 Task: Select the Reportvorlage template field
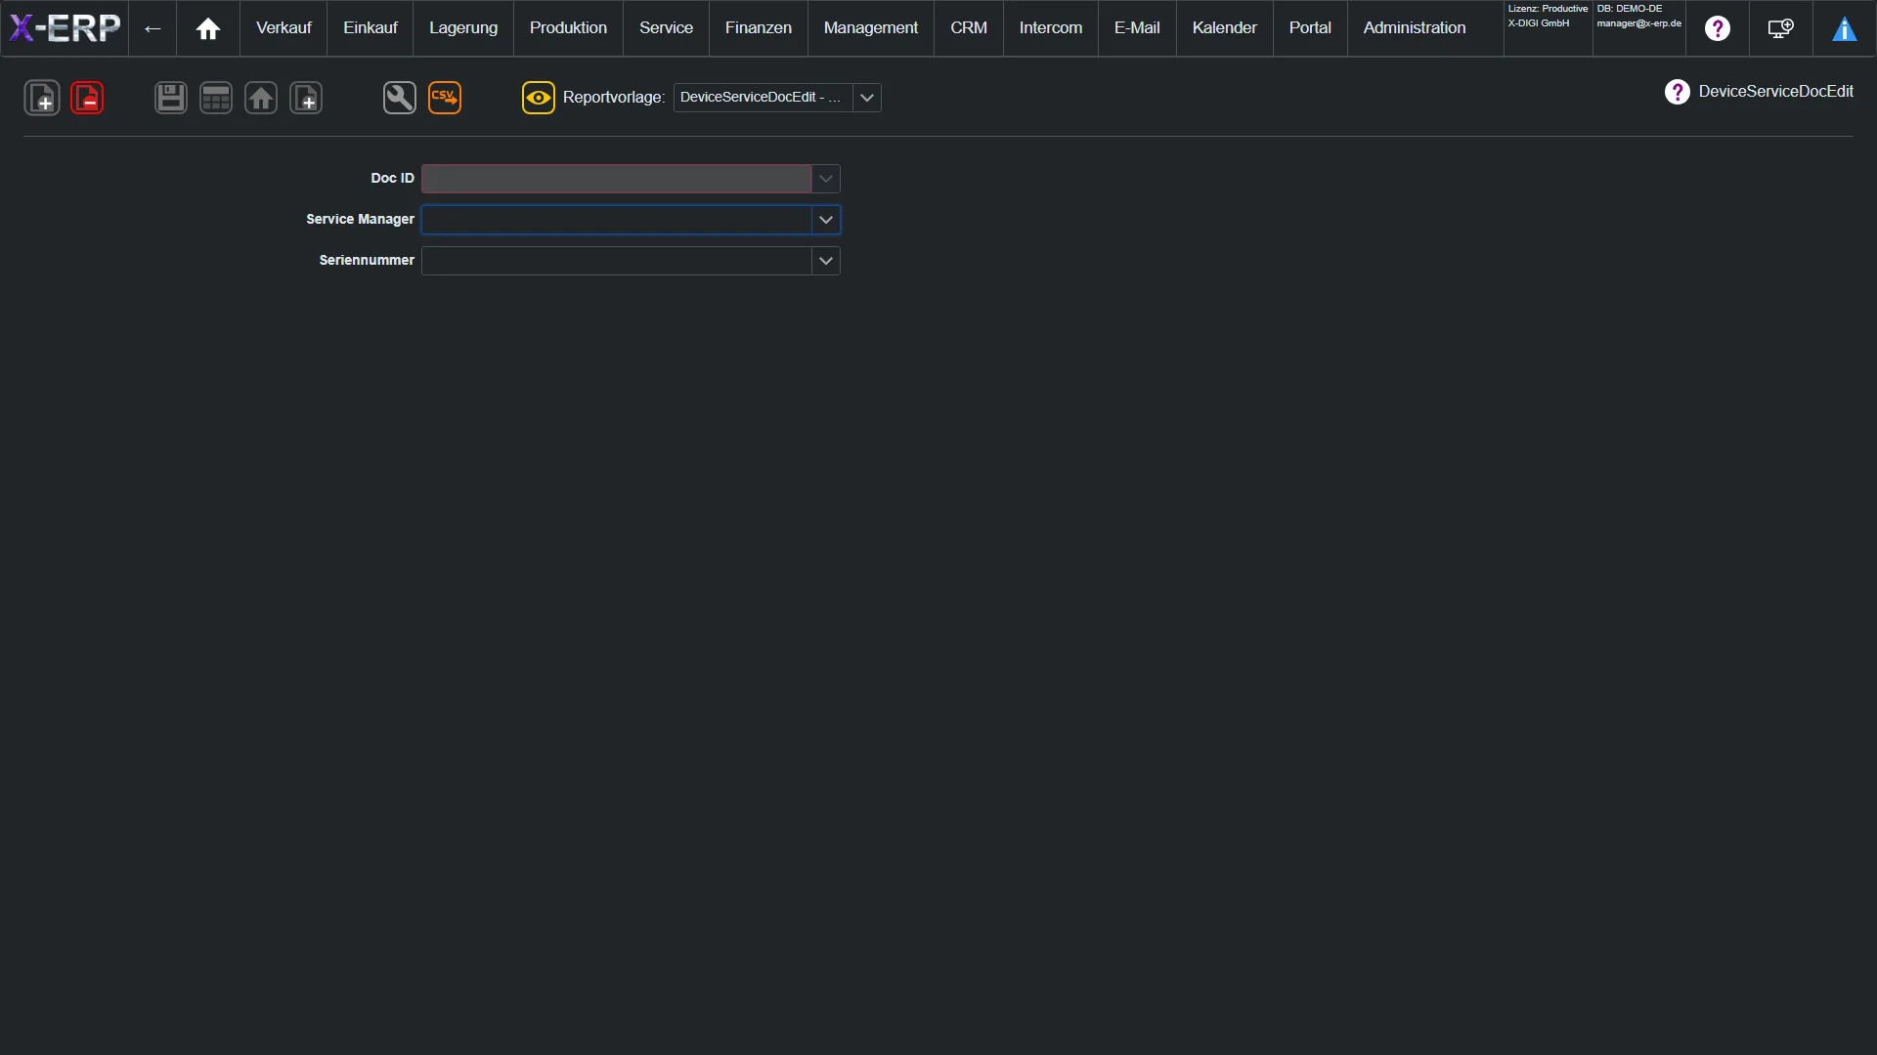click(763, 98)
